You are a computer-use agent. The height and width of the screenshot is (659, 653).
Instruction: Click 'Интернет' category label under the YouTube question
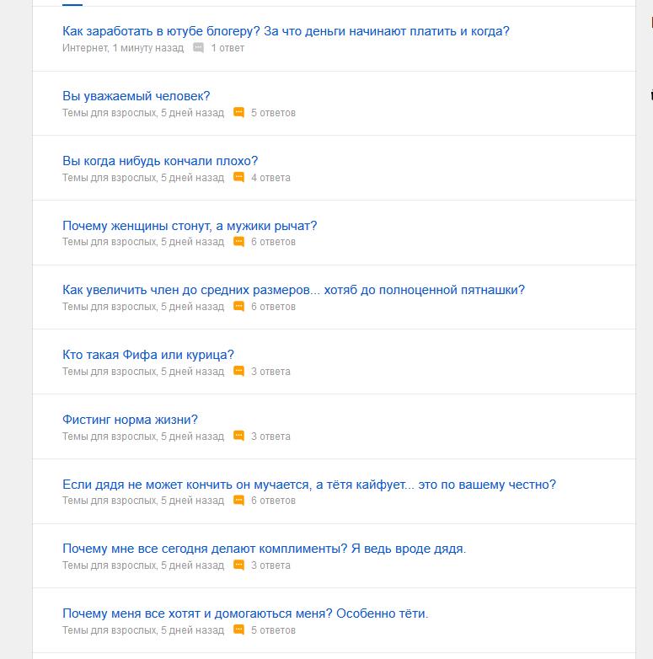[x=85, y=48]
